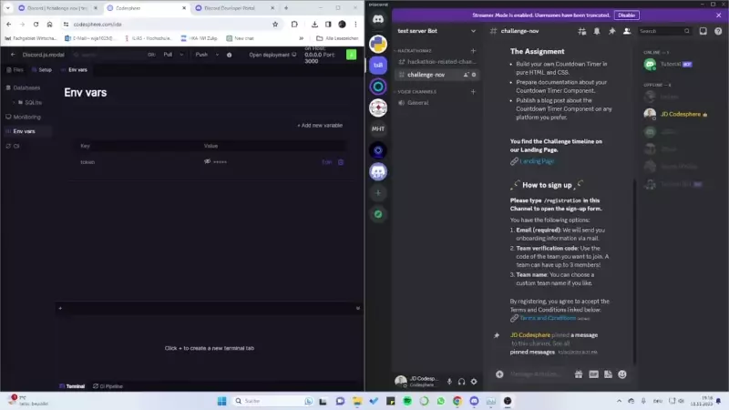Show hidden system tray icons
This screenshot has height=410, width=729.
pyautogui.click(x=619, y=401)
